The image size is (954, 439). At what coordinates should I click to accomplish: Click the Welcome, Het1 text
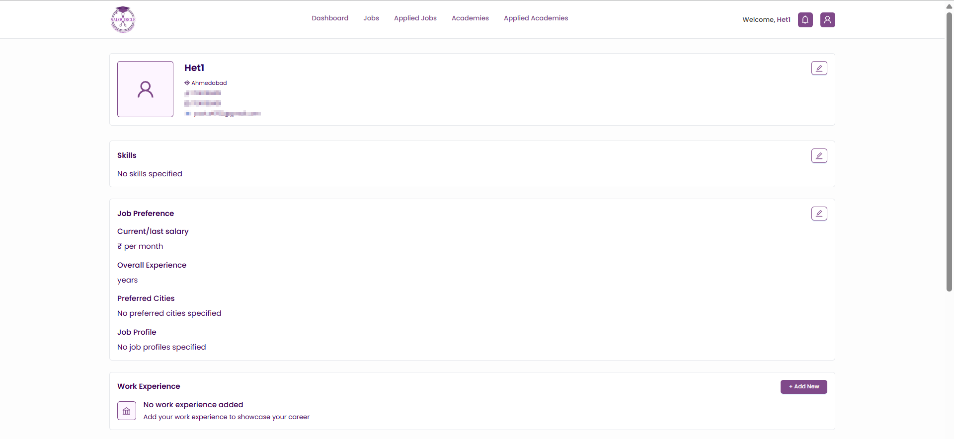tap(766, 20)
